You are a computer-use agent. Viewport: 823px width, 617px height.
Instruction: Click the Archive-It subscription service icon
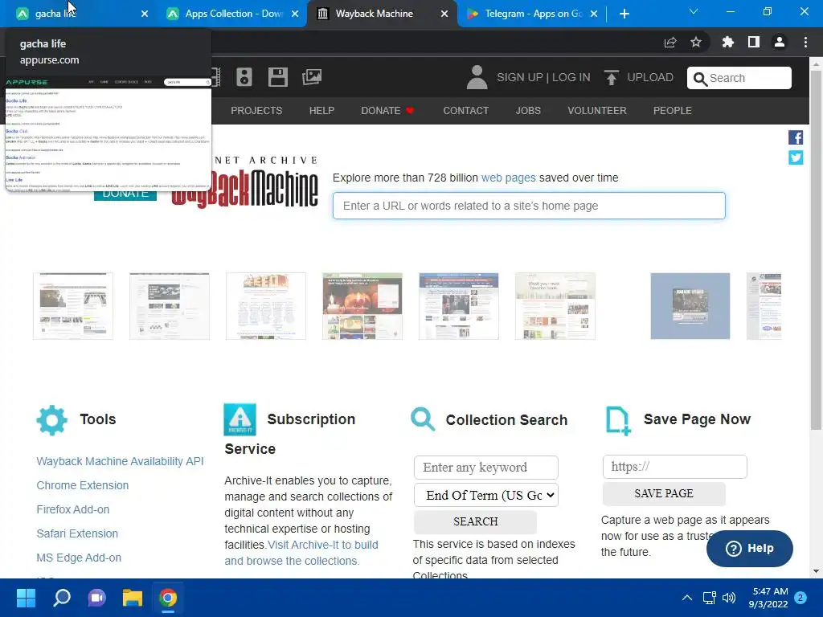240,419
